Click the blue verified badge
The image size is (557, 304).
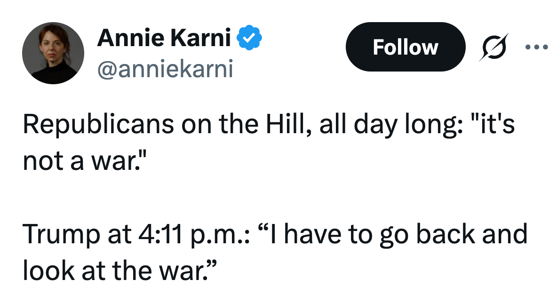click(x=249, y=39)
